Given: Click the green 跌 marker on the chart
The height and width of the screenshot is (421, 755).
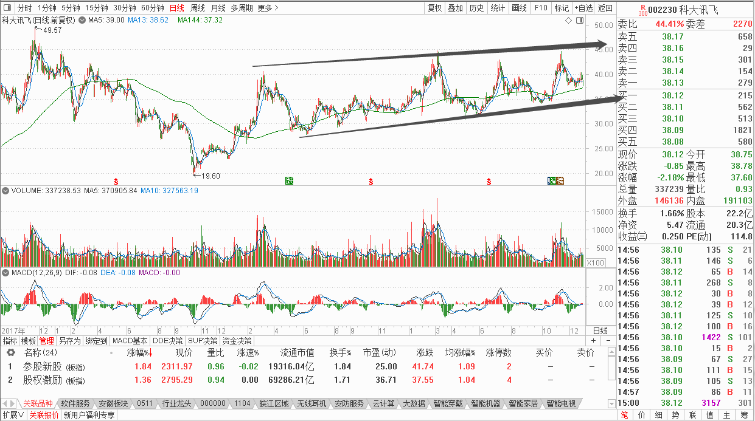Looking at the screenshot, I should point(290,180).
